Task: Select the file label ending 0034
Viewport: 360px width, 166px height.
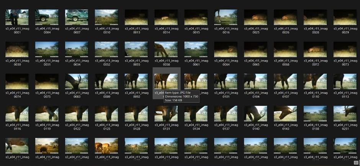Action: pyautogui.click(x=77, y=63)
